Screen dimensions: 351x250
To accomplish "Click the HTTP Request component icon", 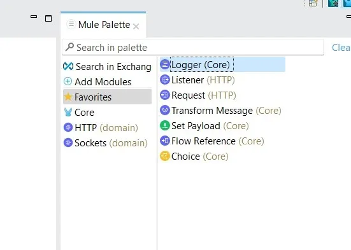I will [165, 95].
